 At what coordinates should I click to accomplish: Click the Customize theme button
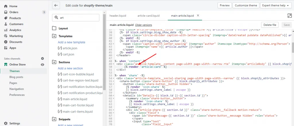point(246,5)
